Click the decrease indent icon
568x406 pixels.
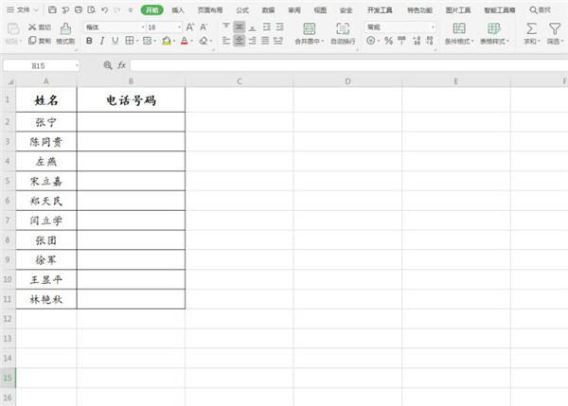267,26
